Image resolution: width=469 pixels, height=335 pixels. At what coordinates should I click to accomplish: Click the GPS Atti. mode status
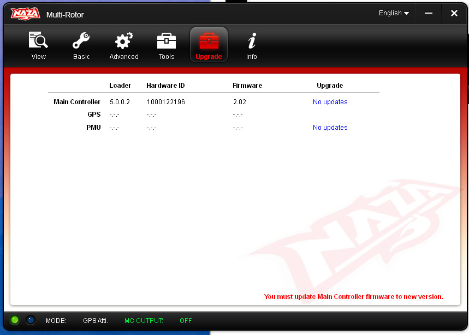click(96, 321)
